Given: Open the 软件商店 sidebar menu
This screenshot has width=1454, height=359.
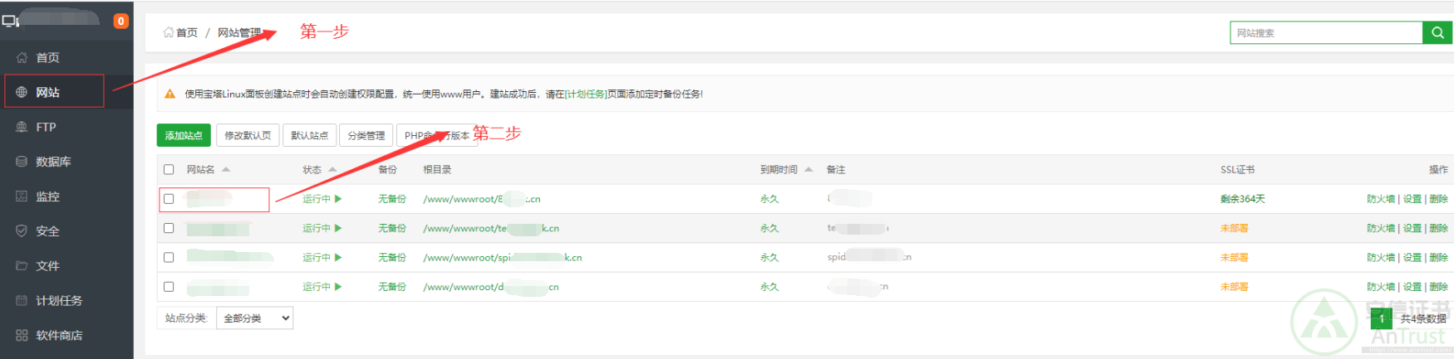Looking at the screenshot, I should (x=58, y=335).
